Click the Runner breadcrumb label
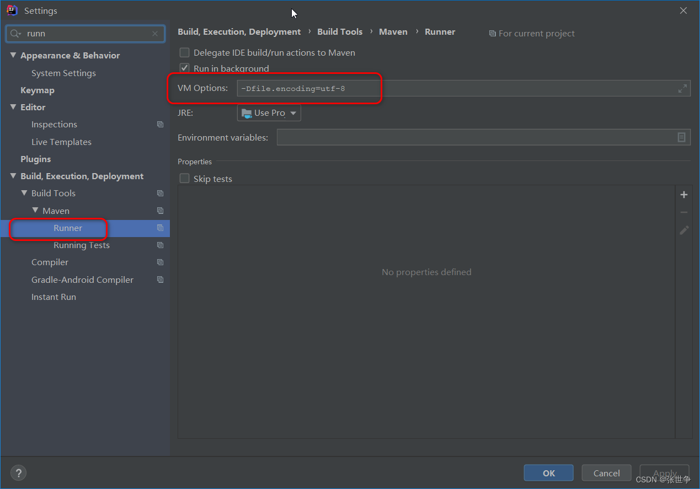This screenshot has width=700, height=489. click(440, 32)
